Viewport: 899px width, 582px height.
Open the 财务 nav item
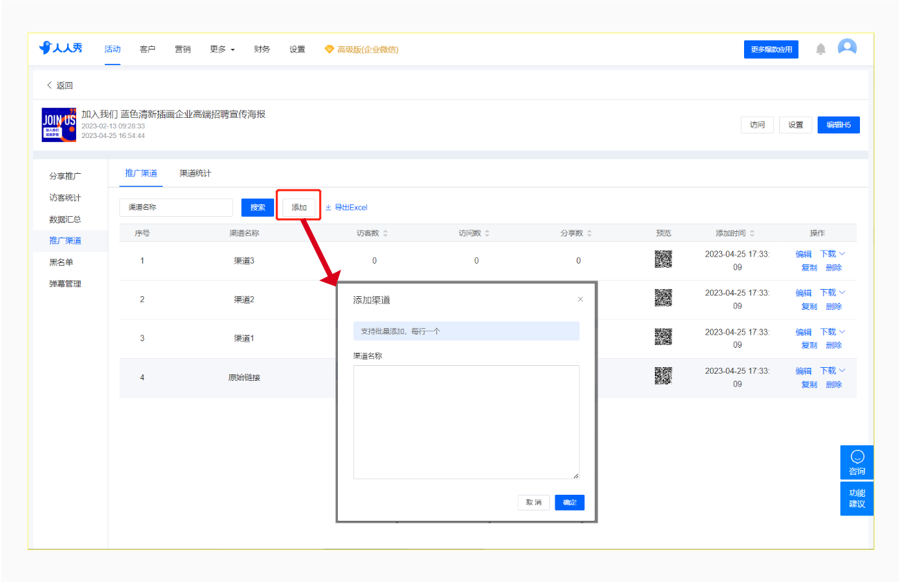click(262, 49)
